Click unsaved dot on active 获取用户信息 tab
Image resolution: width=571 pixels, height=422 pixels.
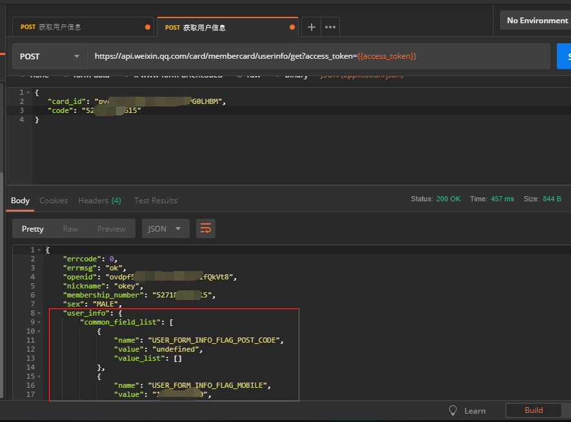[292, 27]
